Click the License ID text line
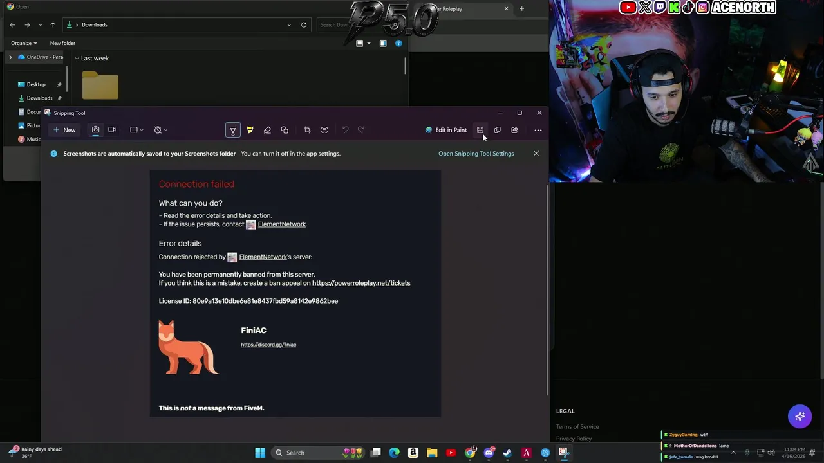The width and height of the screenshot is (824, 463). (248, 301)
